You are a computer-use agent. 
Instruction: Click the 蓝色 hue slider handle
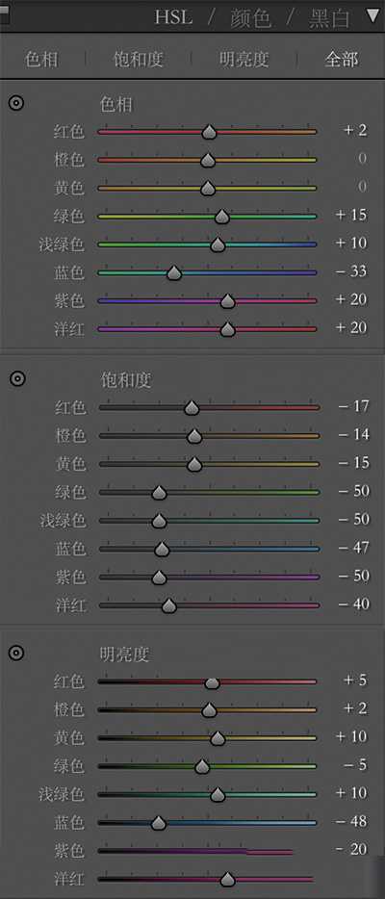coord(174,273)
